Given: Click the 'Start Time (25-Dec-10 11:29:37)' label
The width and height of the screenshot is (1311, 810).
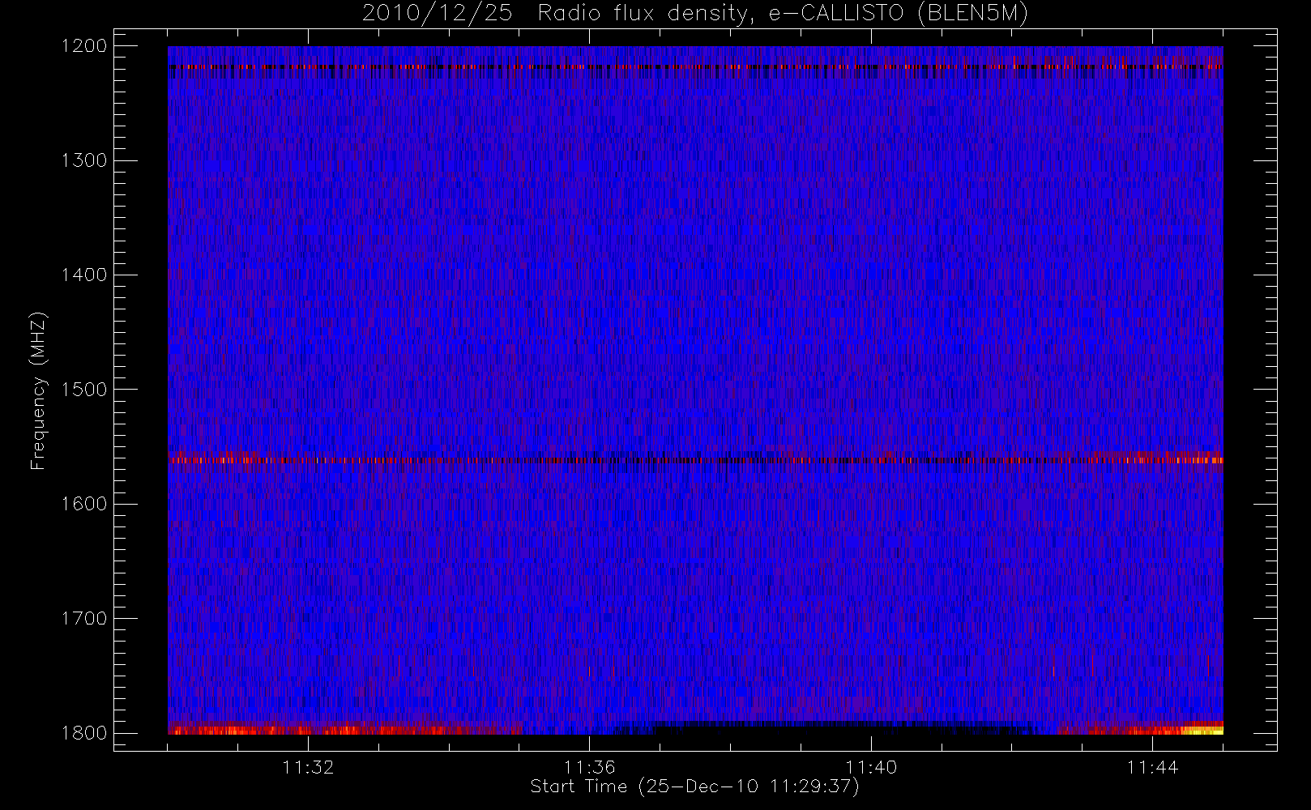Looking at the screenshot, I should (x=694, y=787).
